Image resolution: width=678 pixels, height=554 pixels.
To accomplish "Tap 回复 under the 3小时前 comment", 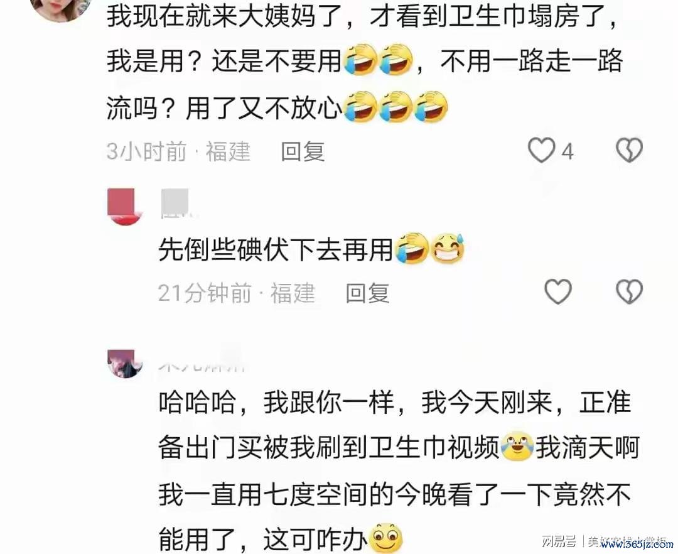I will (x=303, y=152).
